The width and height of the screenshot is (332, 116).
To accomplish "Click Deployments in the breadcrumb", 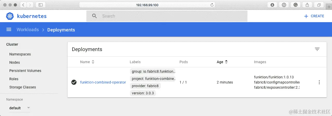I will coord(61,30).
